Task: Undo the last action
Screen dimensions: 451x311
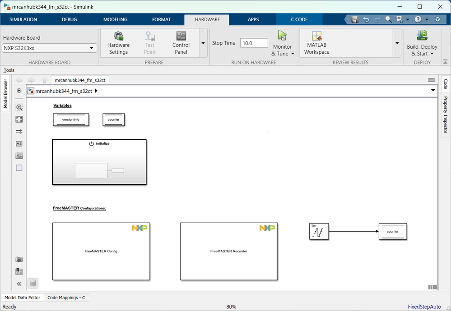Action: click(366, 19)
